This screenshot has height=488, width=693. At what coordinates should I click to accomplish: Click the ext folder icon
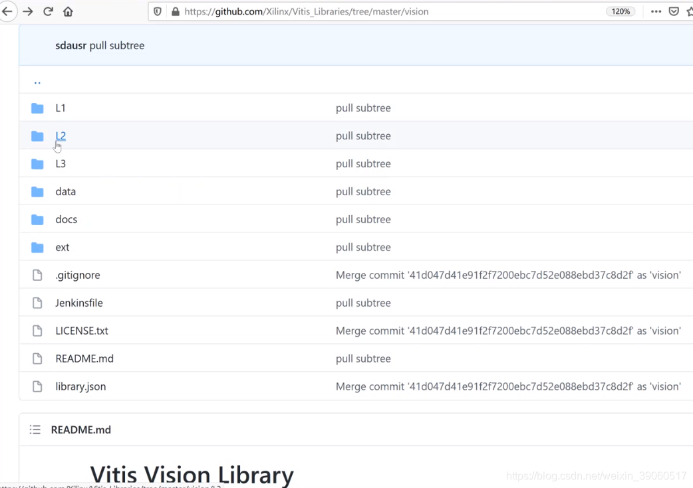pyautogui.click(x=37, y=248)
